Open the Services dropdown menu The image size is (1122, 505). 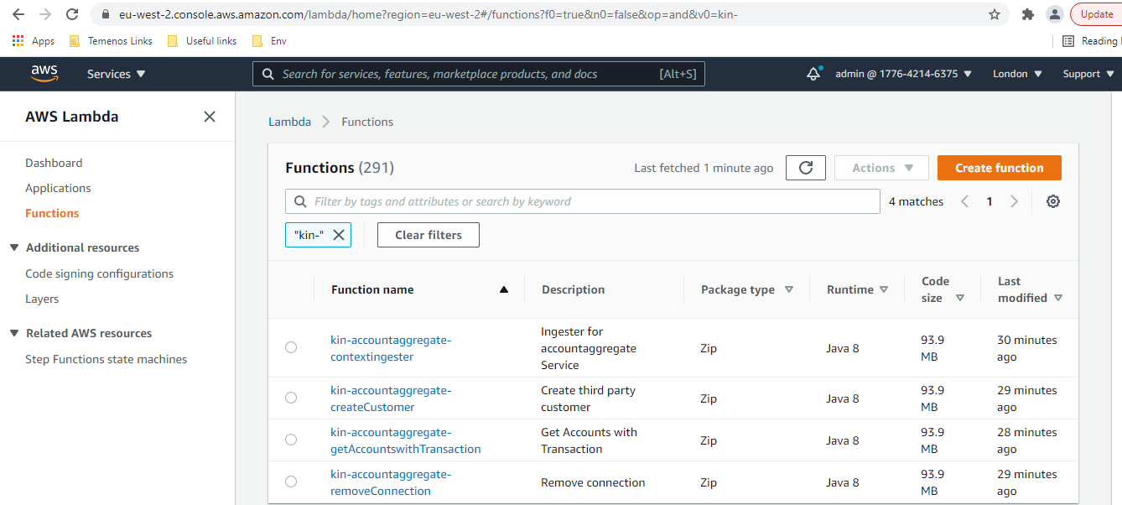tap(116, 74)
